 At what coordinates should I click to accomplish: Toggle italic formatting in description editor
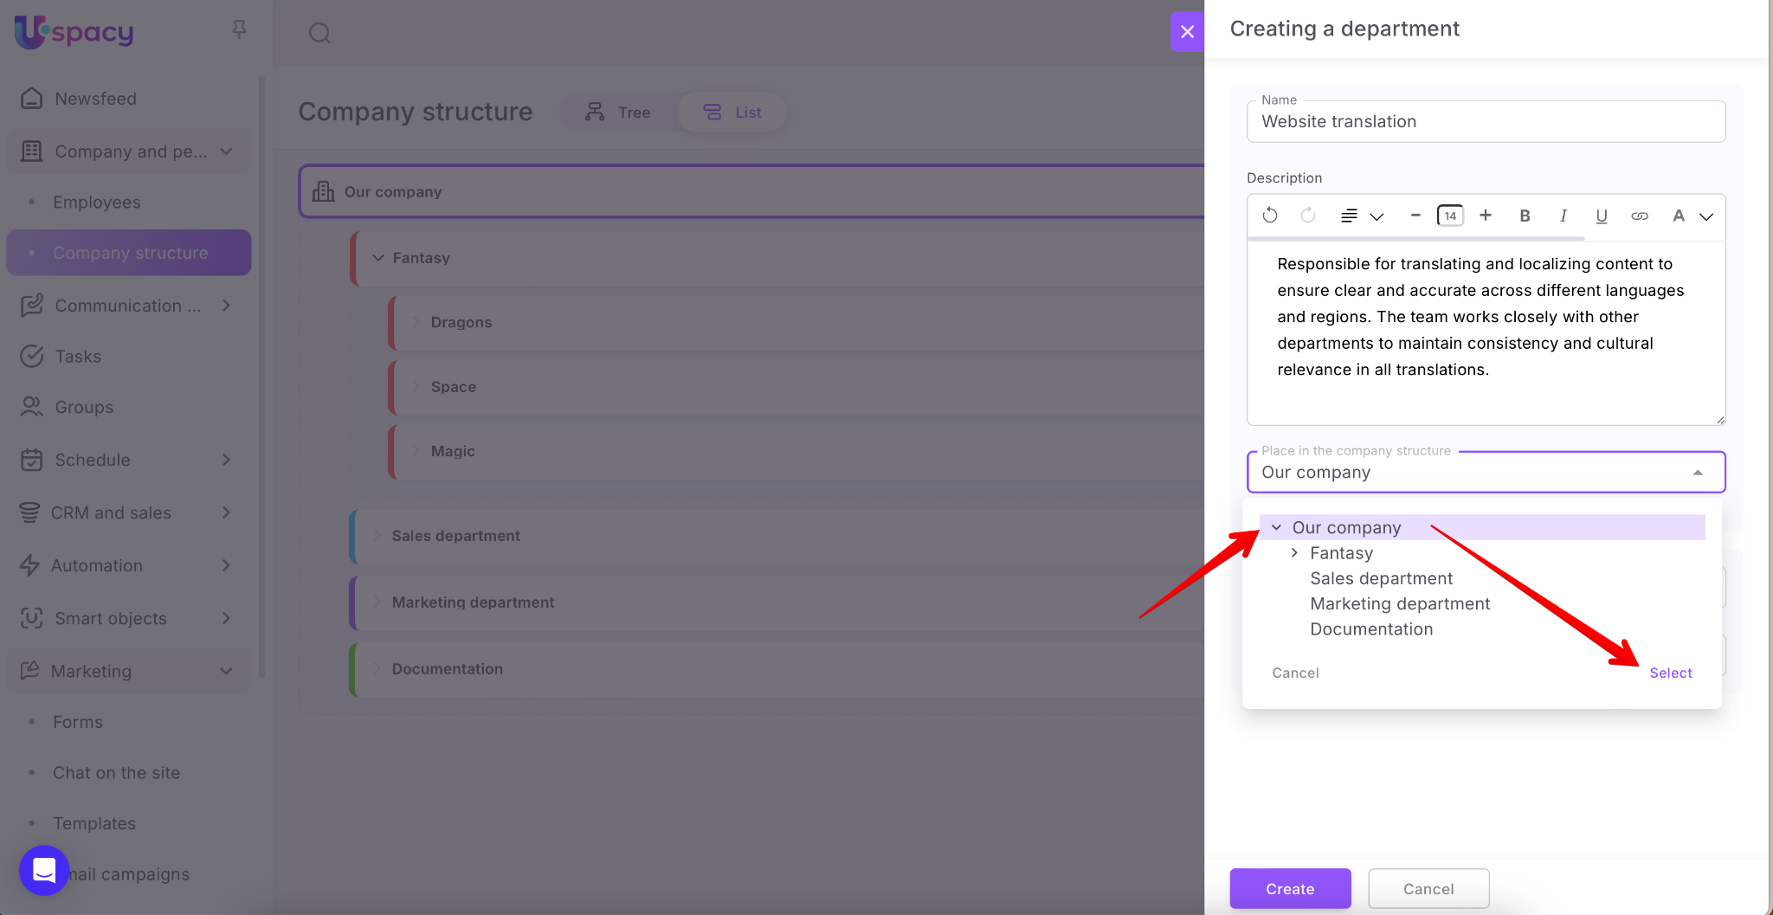click(x=1563, y=216)
